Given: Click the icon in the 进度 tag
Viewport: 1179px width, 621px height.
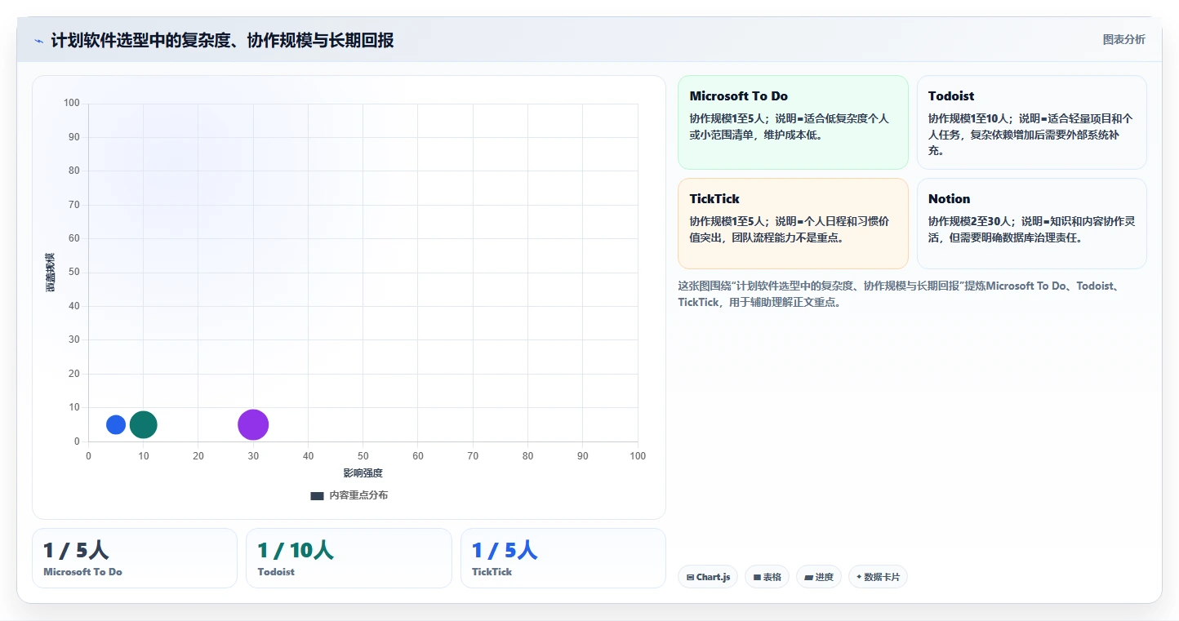Looking at the screenshot, I should tap(808, 577).
